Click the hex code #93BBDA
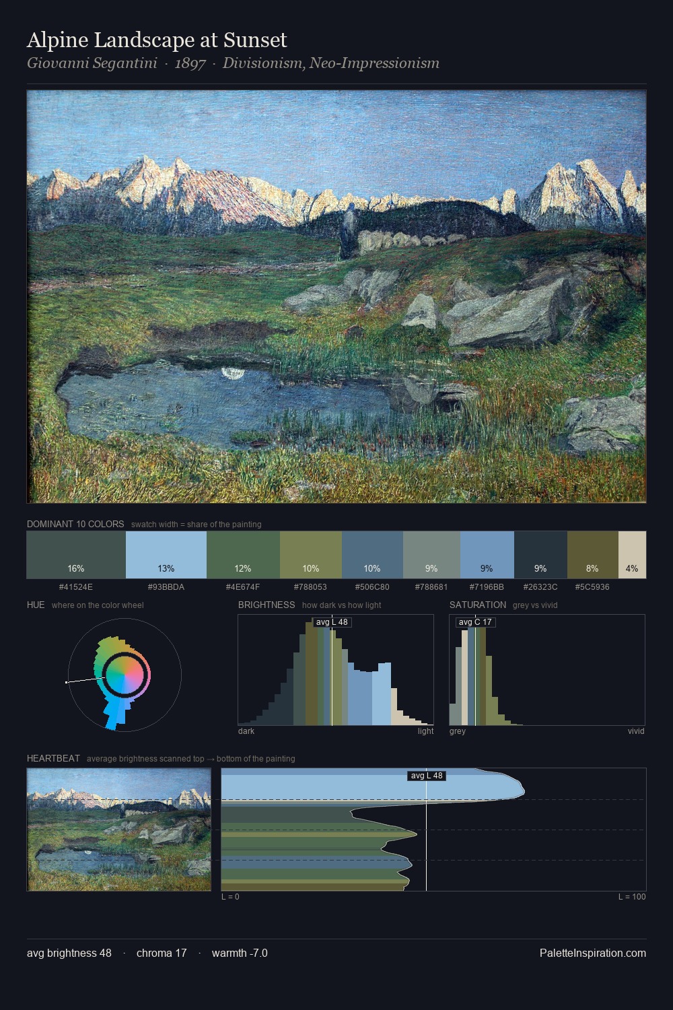Screen dimensions: 673x1010 166,587
